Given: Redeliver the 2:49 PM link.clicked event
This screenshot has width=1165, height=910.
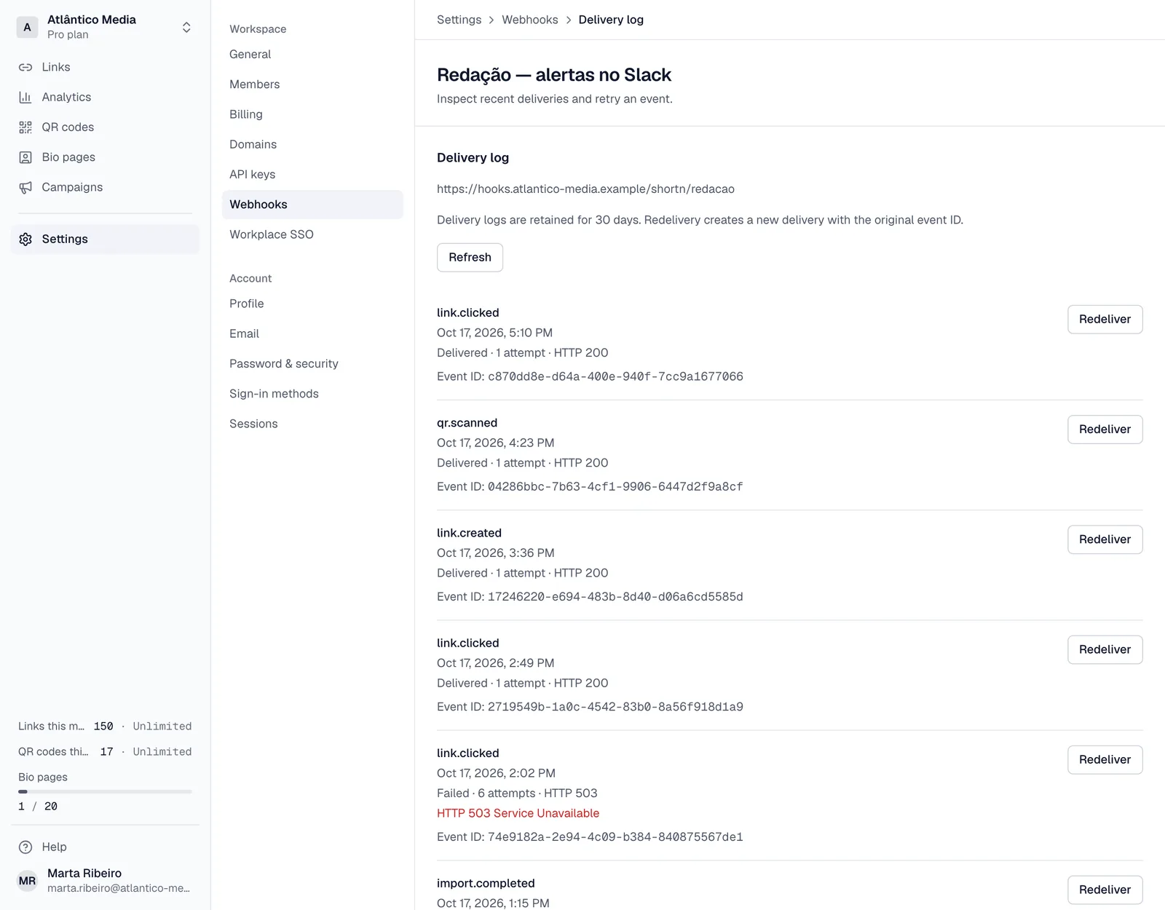Looking at the screenshot, I should click(x=1105, y=649).
